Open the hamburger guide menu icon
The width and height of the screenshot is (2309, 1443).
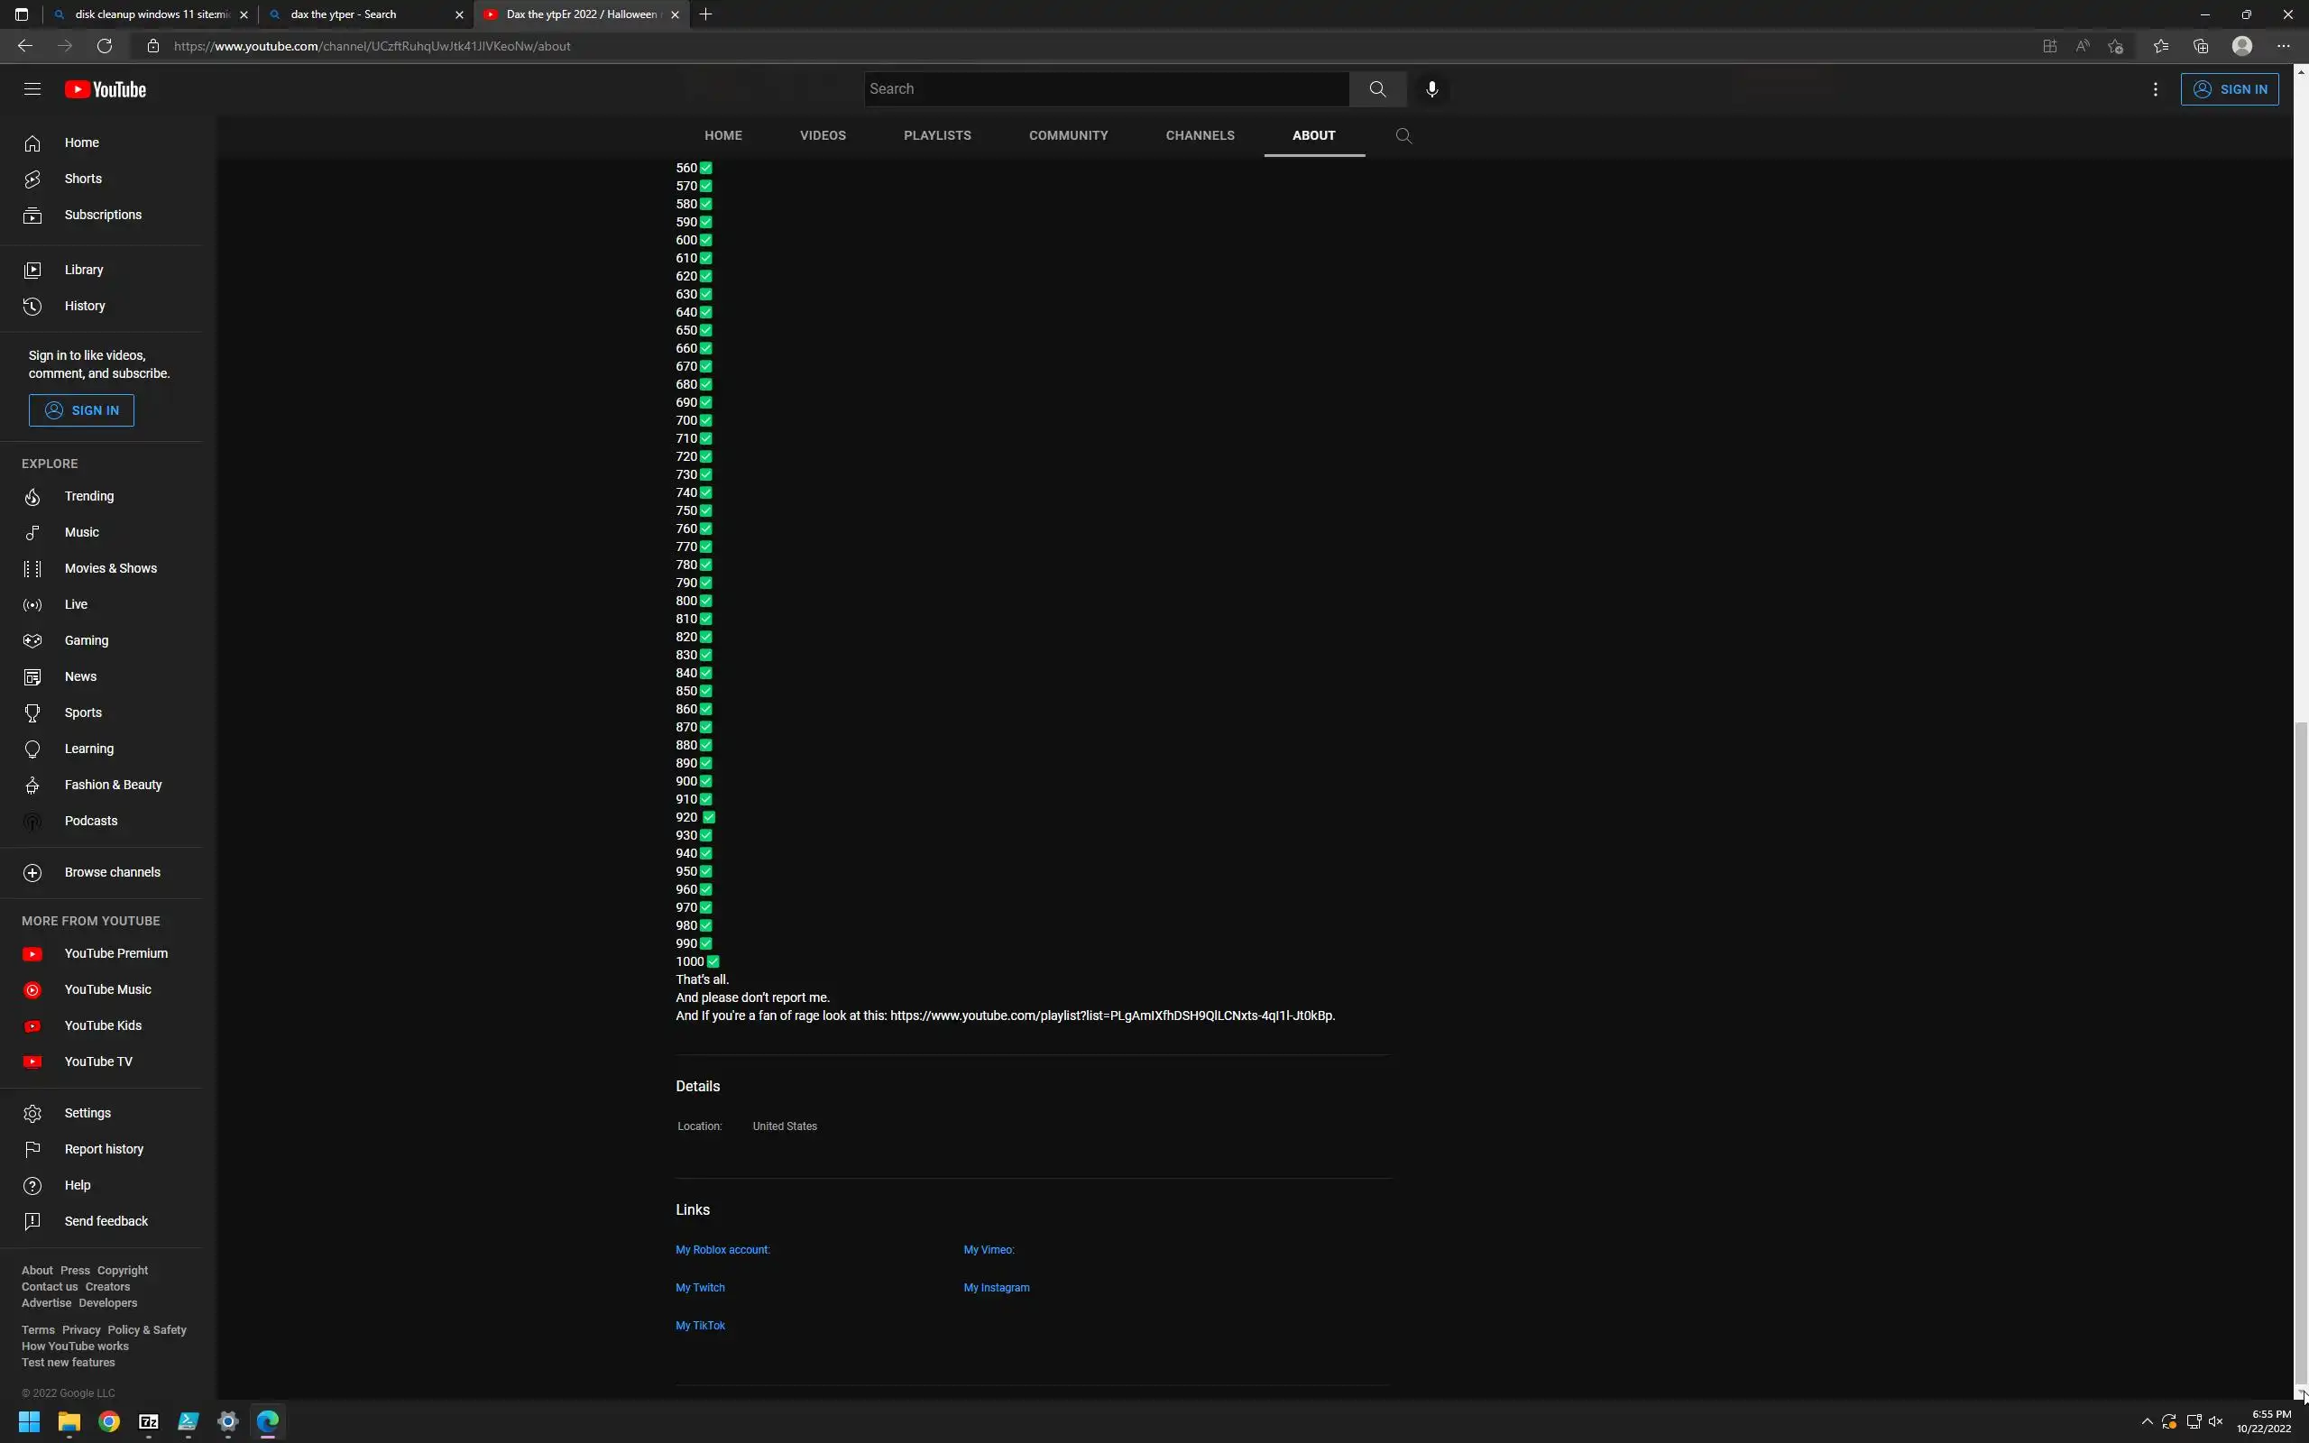[x=32, y=88]
